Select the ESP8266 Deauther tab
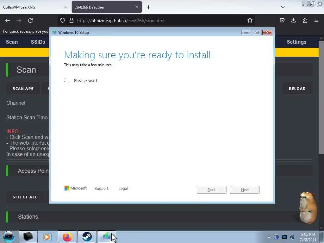Viewport: 324px width, 243px height. pyautogui.click(x=107, y=7)
